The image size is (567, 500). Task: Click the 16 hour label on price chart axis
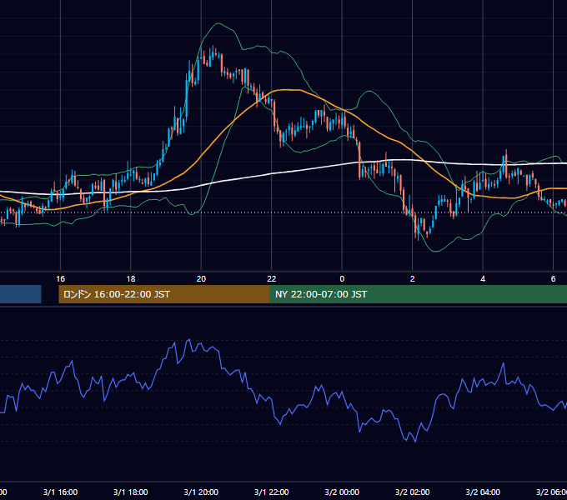coord(60,279)
